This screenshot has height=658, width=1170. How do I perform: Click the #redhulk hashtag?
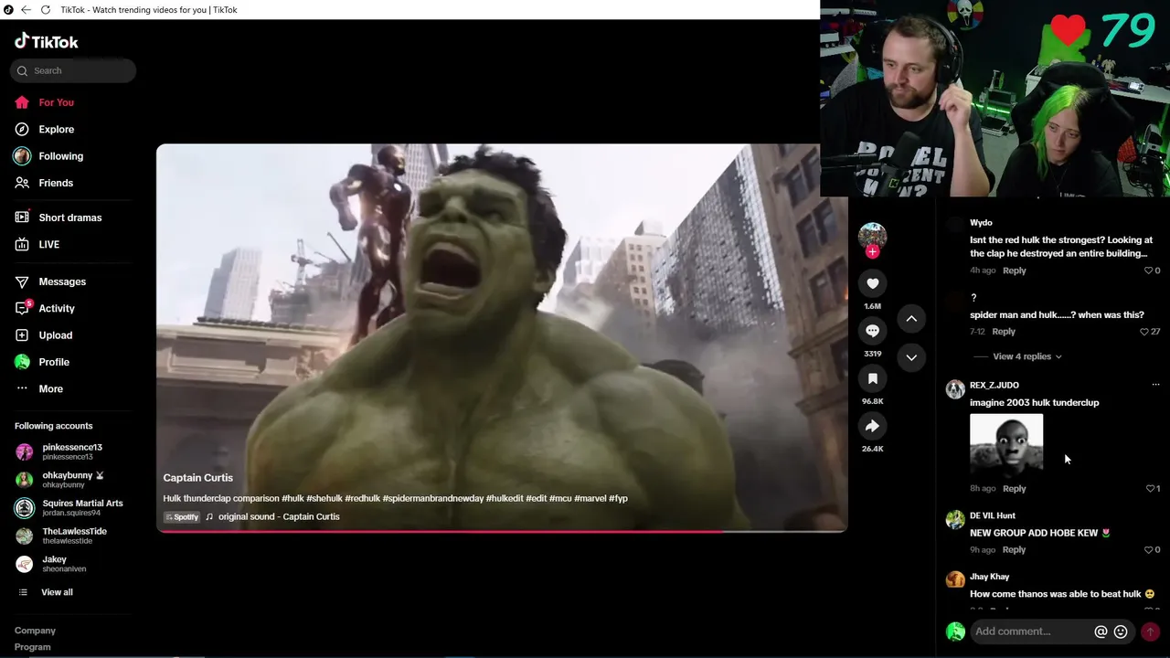(x=362, y=499)
